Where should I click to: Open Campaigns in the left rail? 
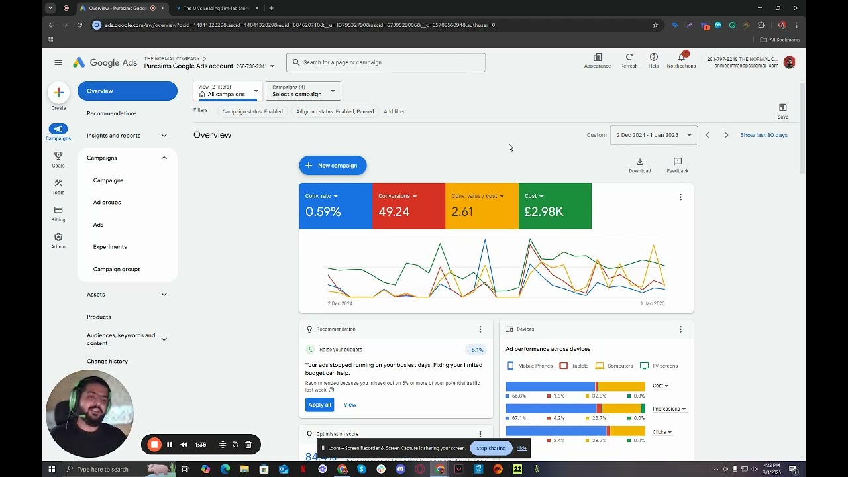58,132
